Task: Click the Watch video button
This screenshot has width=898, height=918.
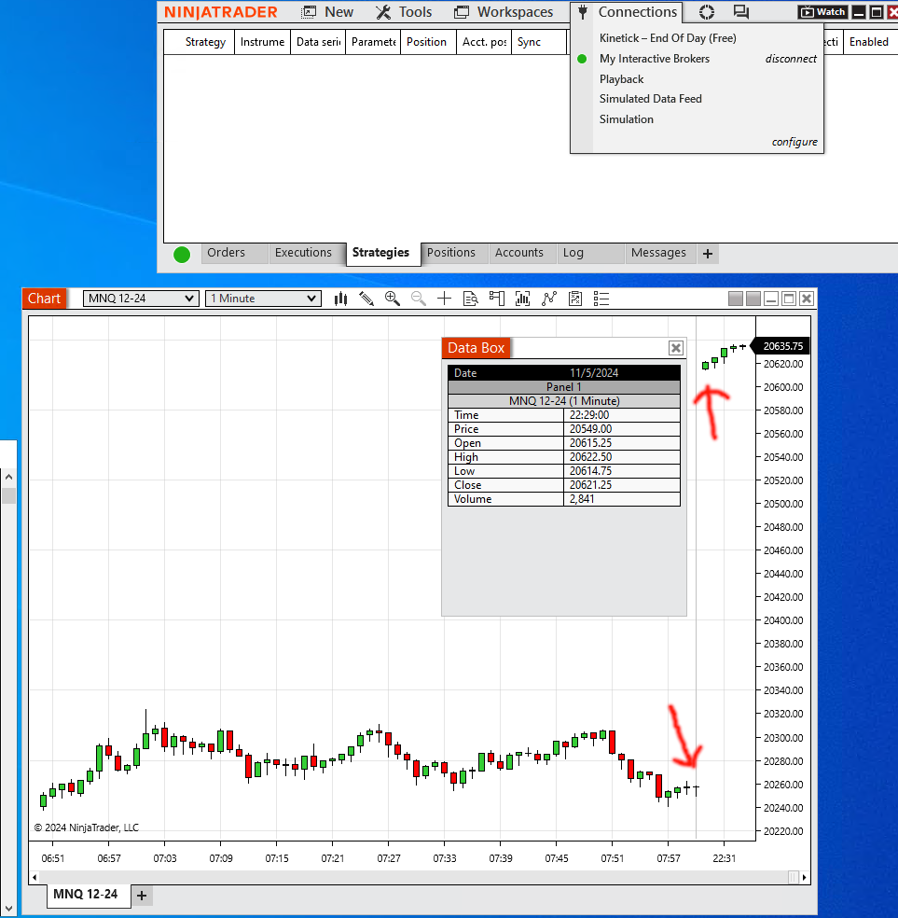Action: [823, 12]
